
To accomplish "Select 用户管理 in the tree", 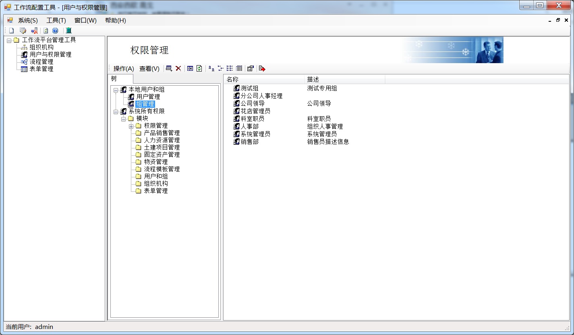I will click(148, 97).
